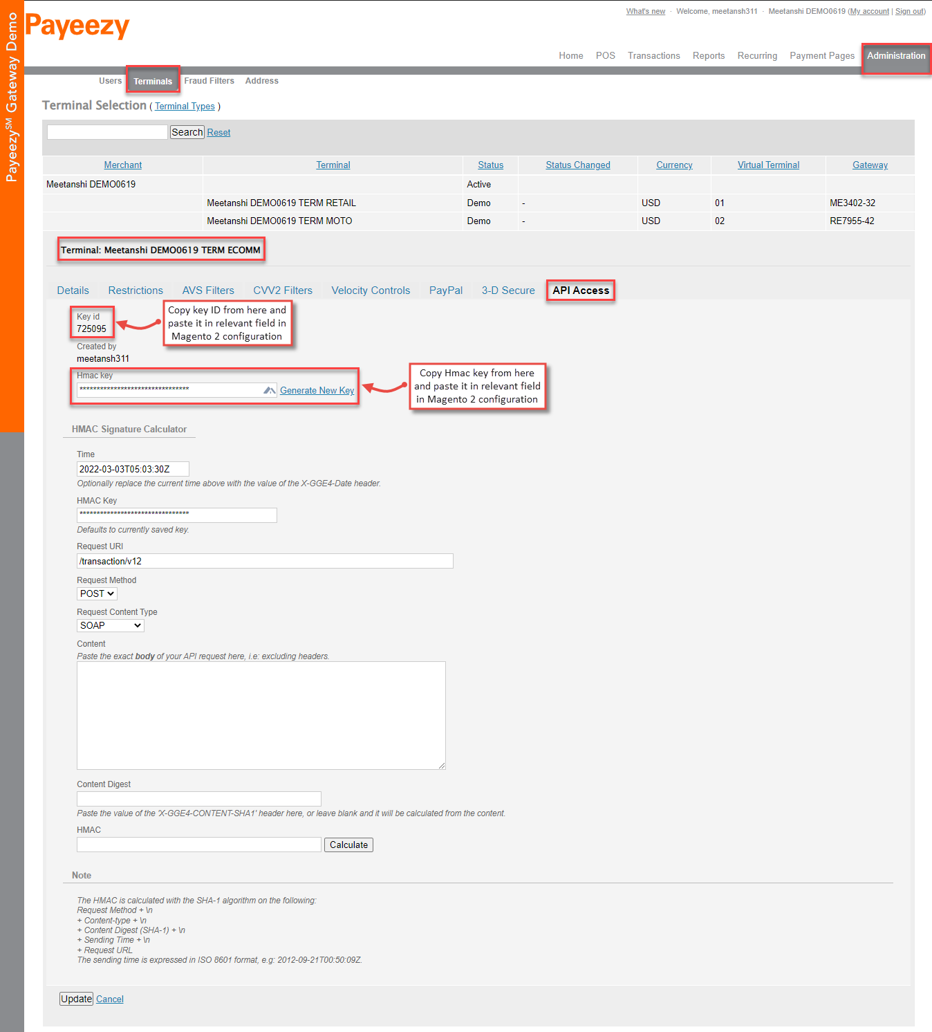Go to Payment Pages
This screenshot has width=932, height=1032.
pyautogui.click(x=822, y=55)
